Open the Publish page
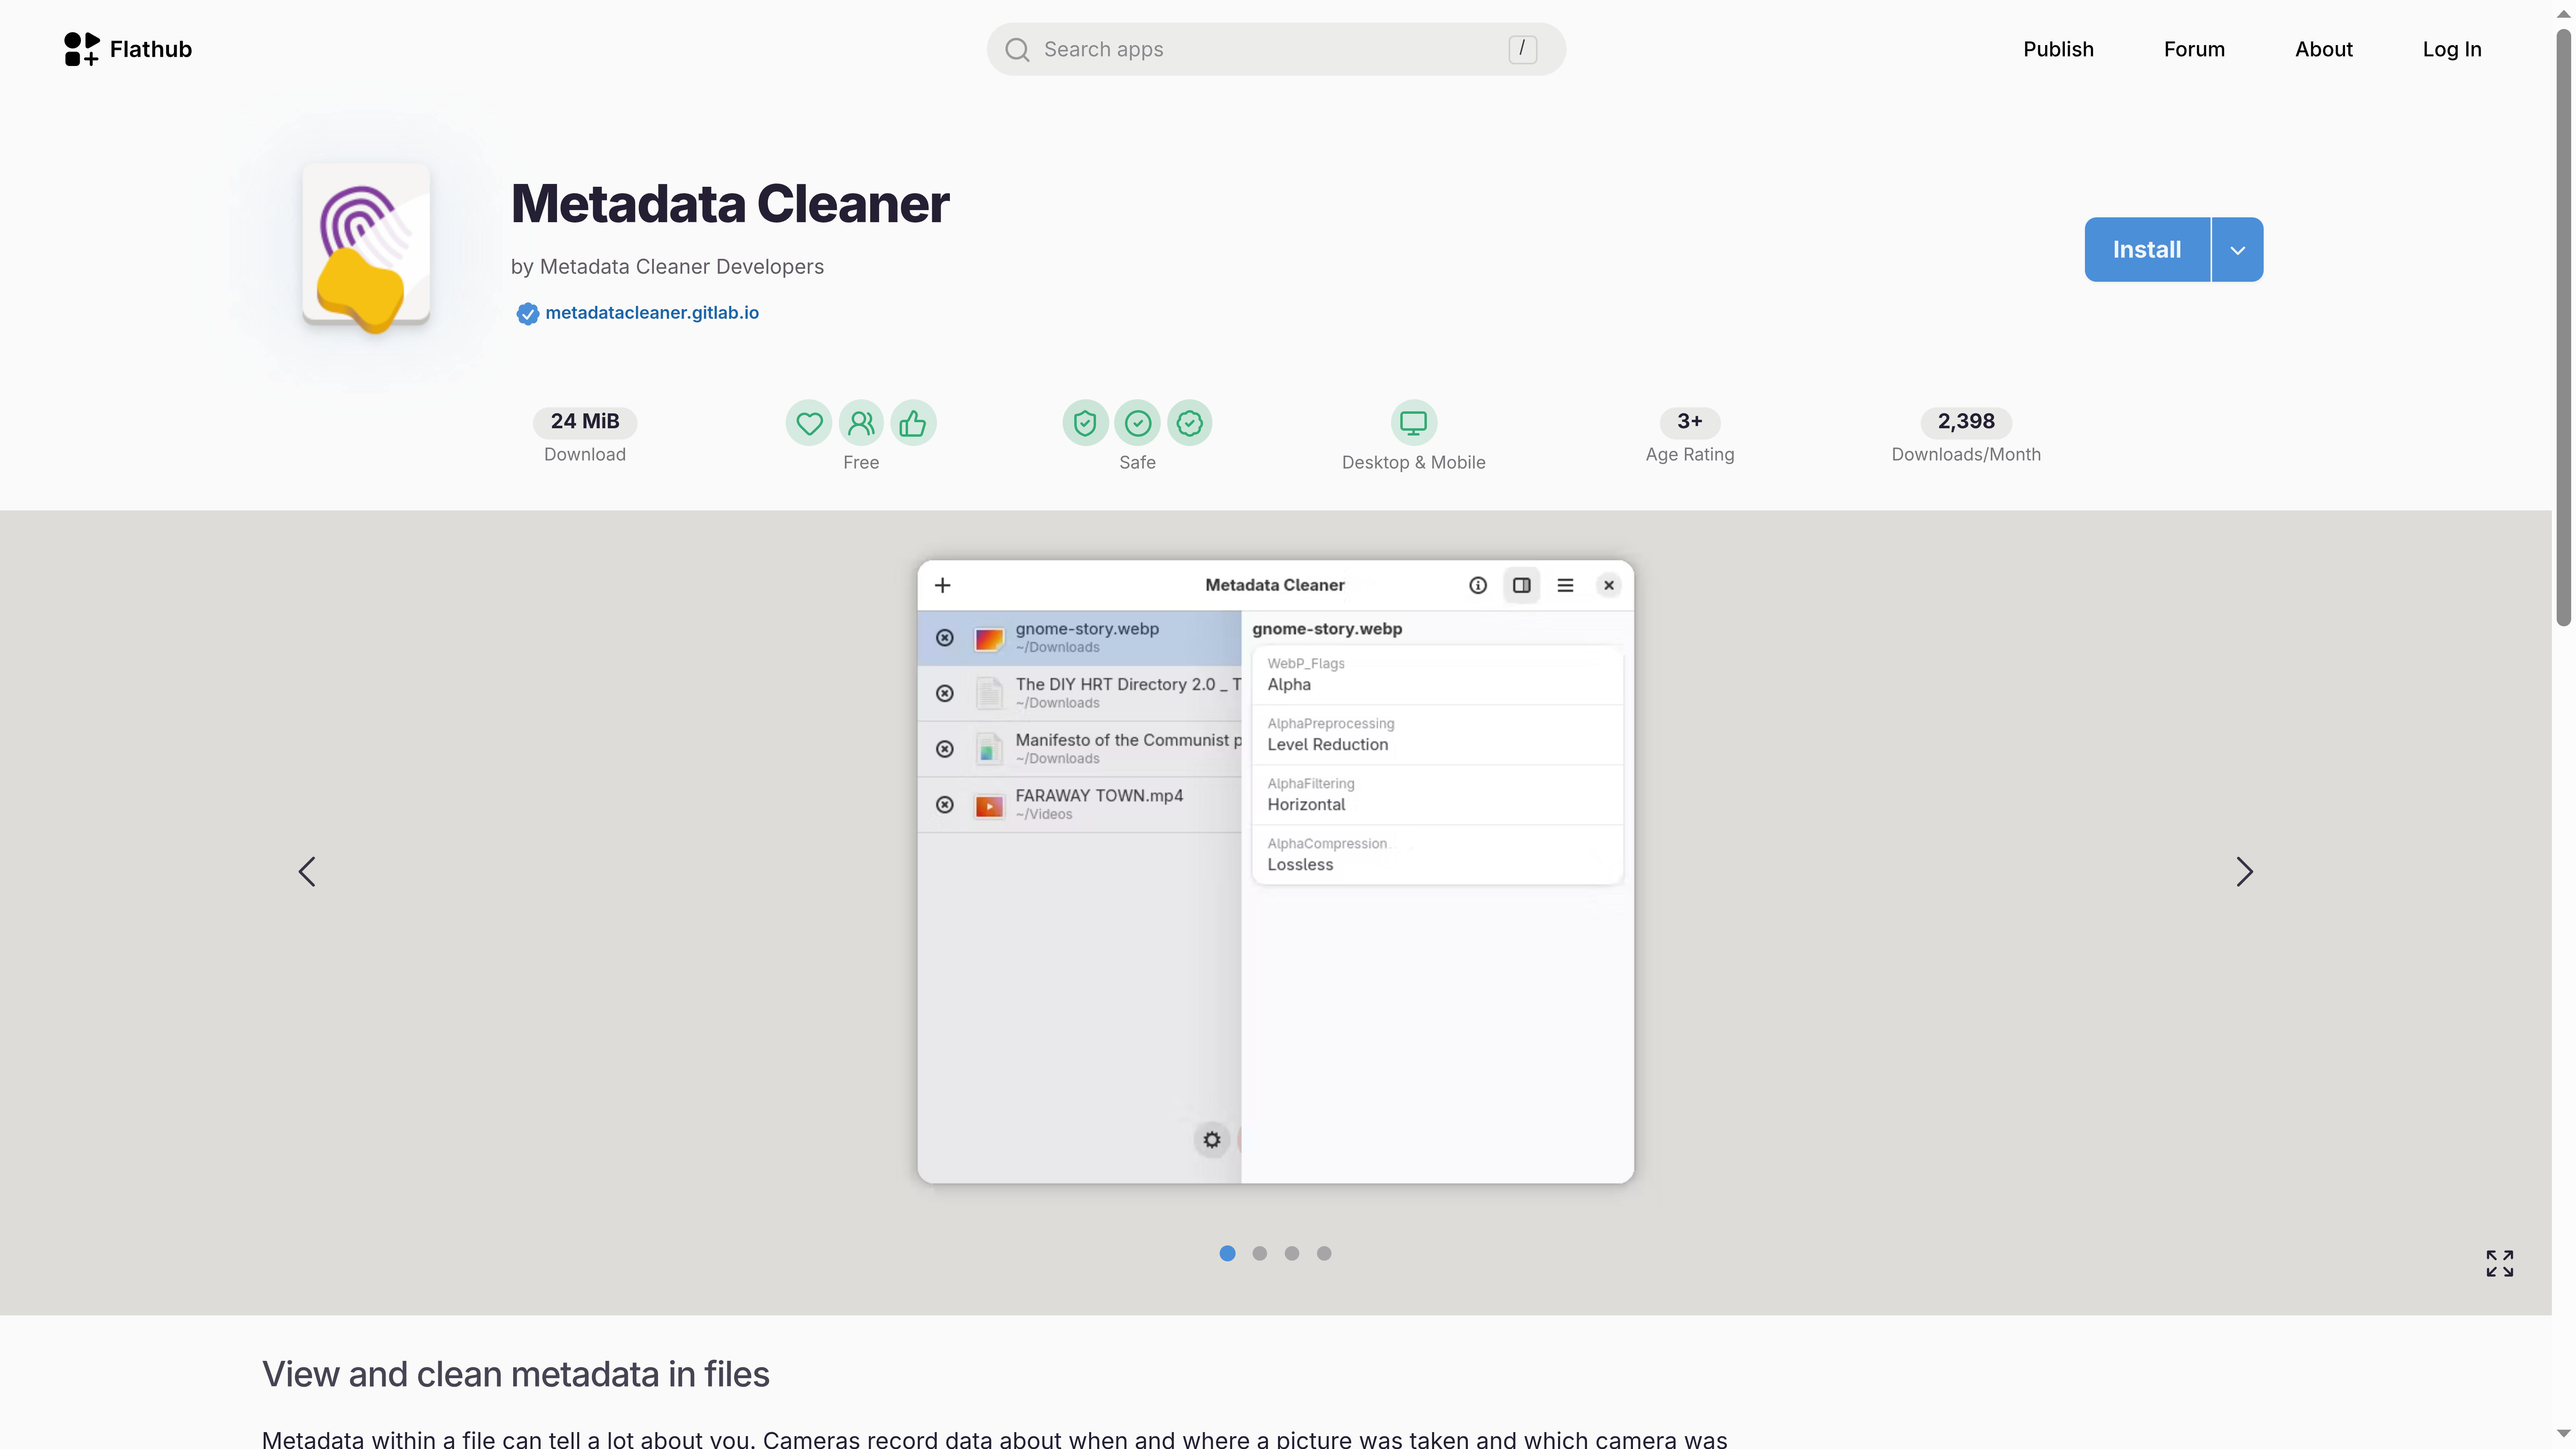The image size is (2576, 1449). [x=2058, y=49]
